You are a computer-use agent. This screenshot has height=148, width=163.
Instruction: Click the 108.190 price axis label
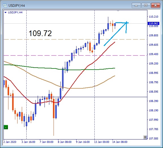point(153,111)
